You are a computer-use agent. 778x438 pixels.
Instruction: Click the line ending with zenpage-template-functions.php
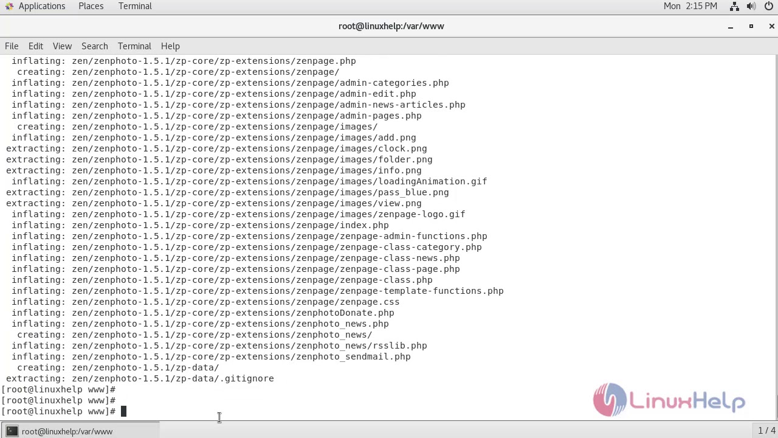tap(258, 291)
